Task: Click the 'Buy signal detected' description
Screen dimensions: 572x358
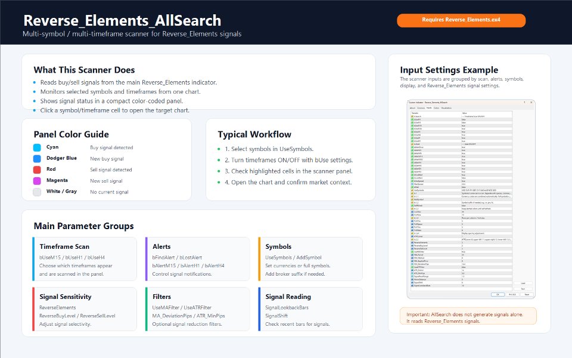Action: [x=111, y=147]
